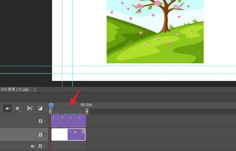Mute the audio track speaker icon
The width and height of the screenshot is (236, 151).
click(33, 146)
